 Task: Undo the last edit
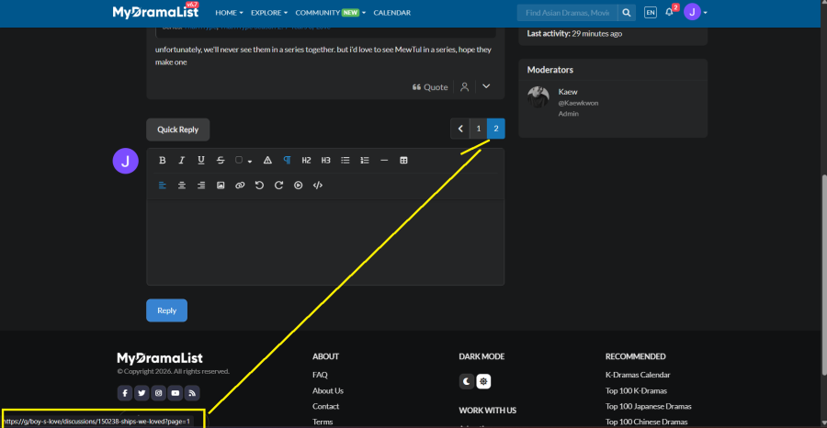click(259, 185)
